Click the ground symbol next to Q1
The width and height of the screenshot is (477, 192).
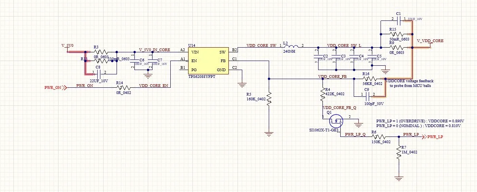pyautogui.click(x=358, y=124)
